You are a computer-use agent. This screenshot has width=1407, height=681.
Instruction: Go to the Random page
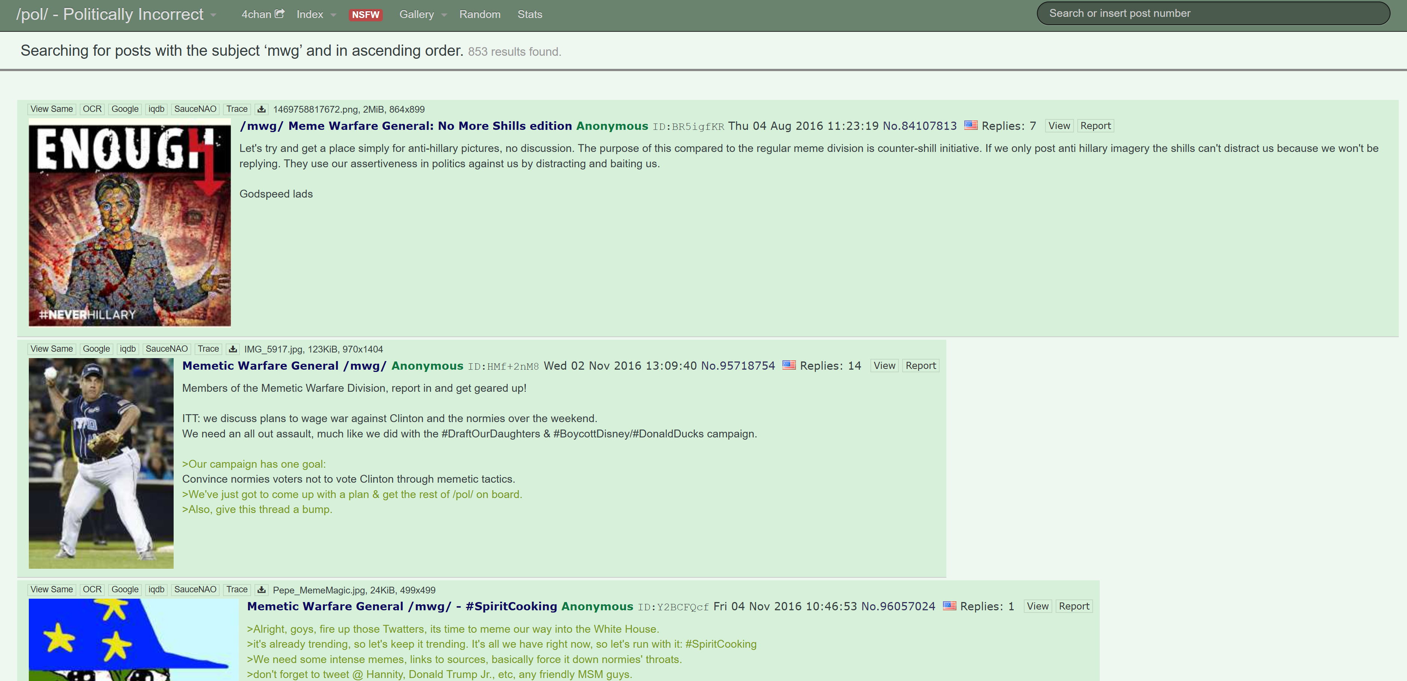pyautogui.click(x=480, y=15)
